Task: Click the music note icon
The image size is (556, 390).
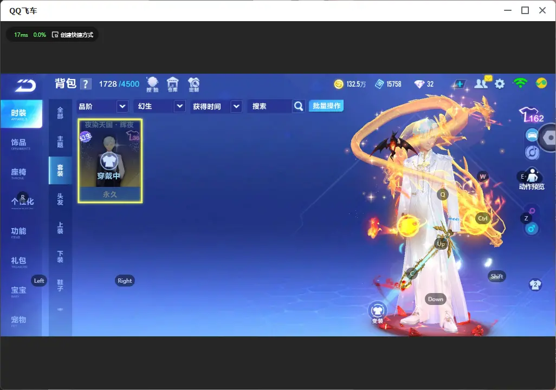Action: click(532, 152)
